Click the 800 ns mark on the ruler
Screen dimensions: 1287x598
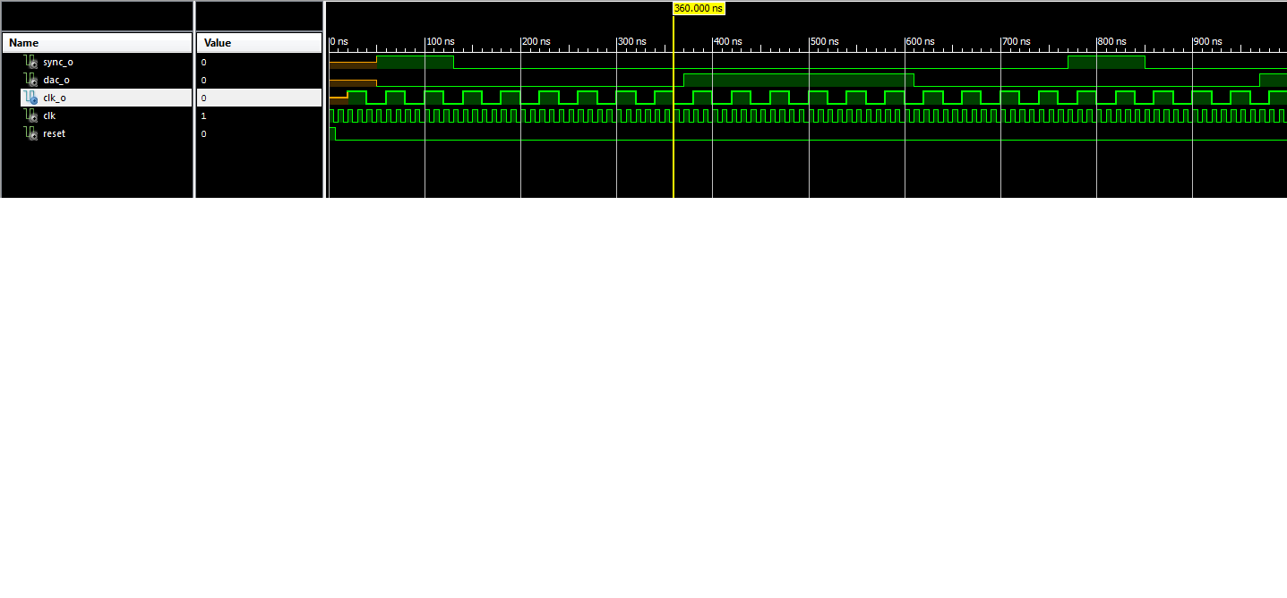click(x=1111, y=42)
